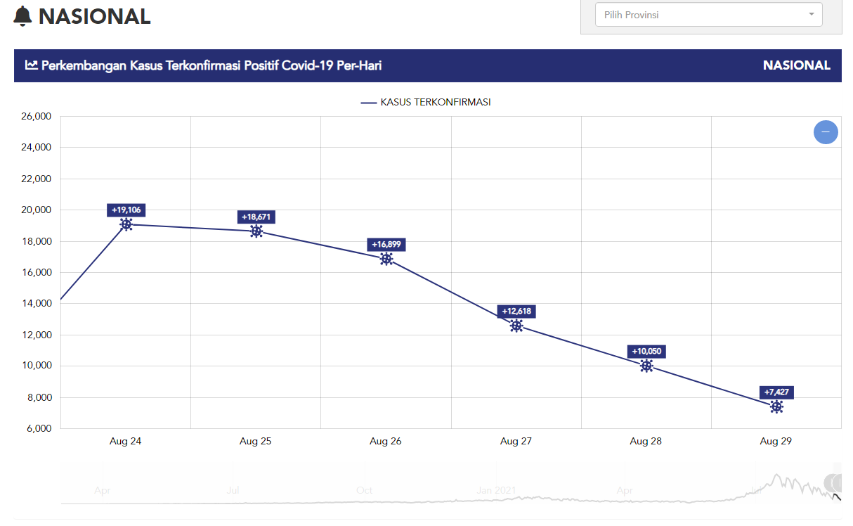Screen dimensions: 853x526
Task: Click the +19,106 data label
Action: (x=126, y=210)
